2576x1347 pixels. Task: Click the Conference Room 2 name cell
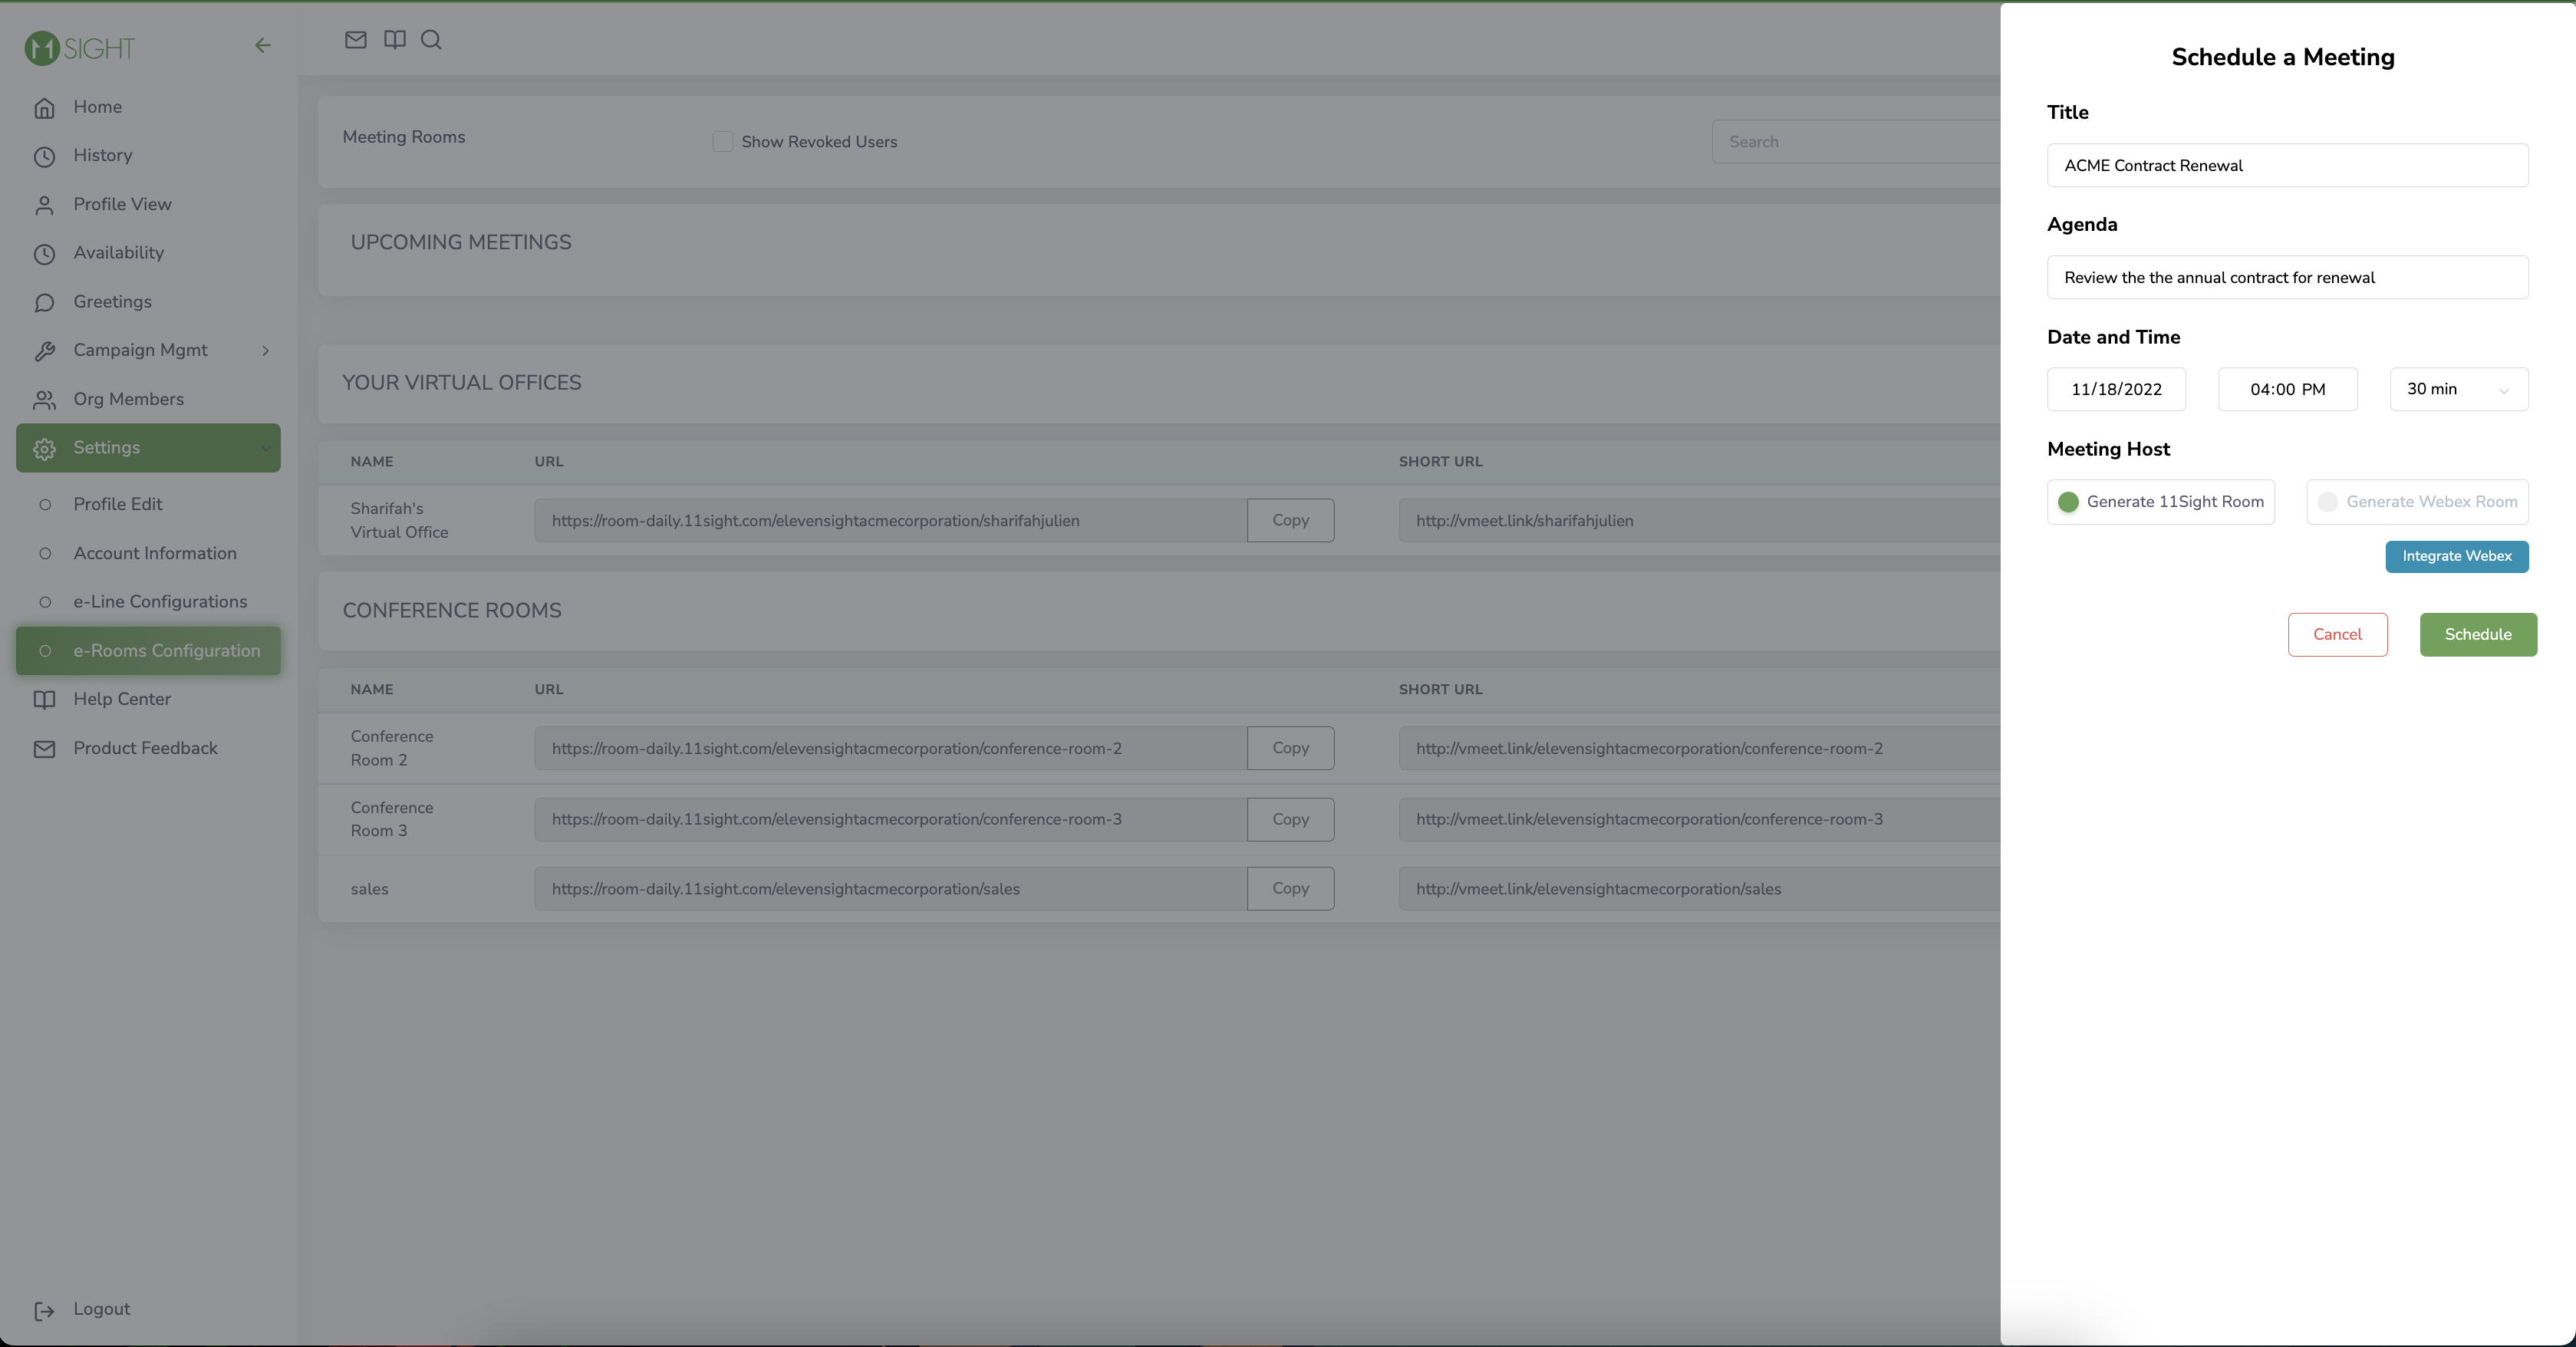click(x=392, y=748)
